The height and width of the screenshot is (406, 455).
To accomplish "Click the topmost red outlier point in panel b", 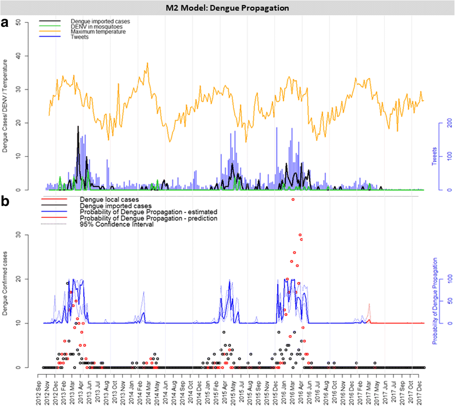I will point(293,199).
